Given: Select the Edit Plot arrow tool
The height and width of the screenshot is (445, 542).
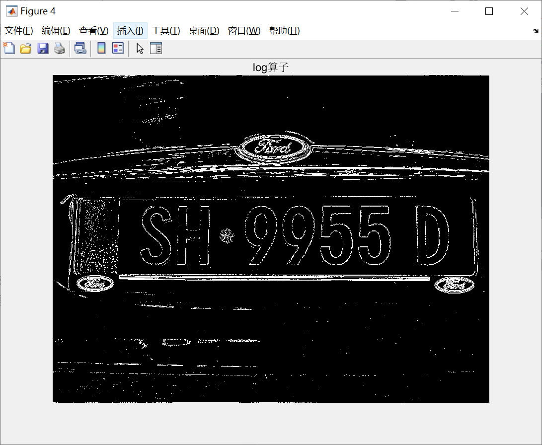Looking at the screenshot, I should click(140, 48).
